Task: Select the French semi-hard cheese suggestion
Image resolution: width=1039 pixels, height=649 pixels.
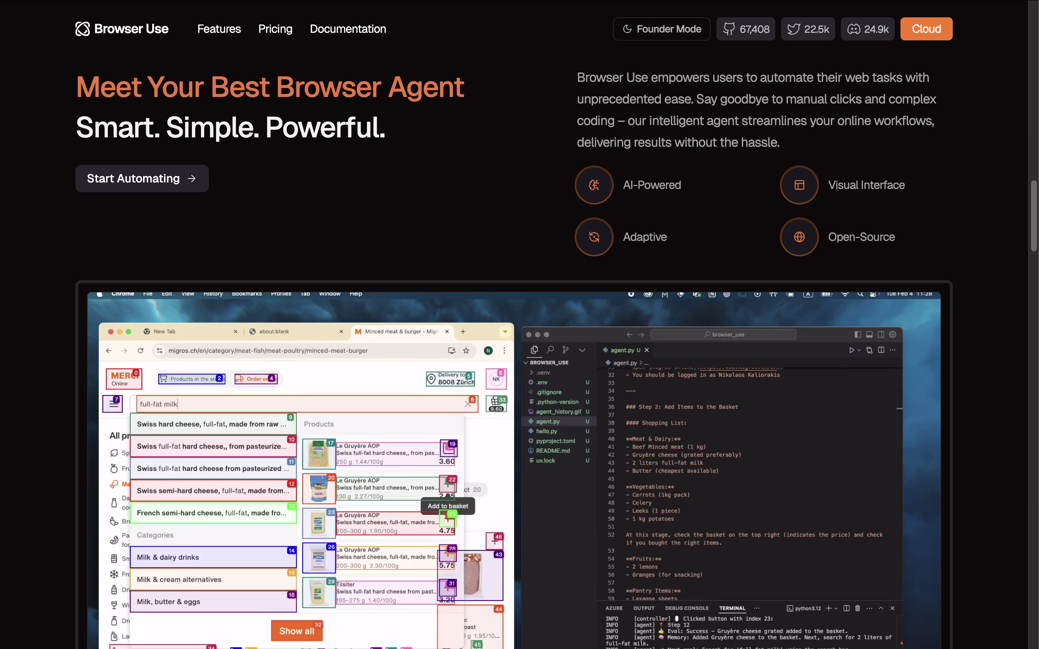Action: click(x=213, y=513)
